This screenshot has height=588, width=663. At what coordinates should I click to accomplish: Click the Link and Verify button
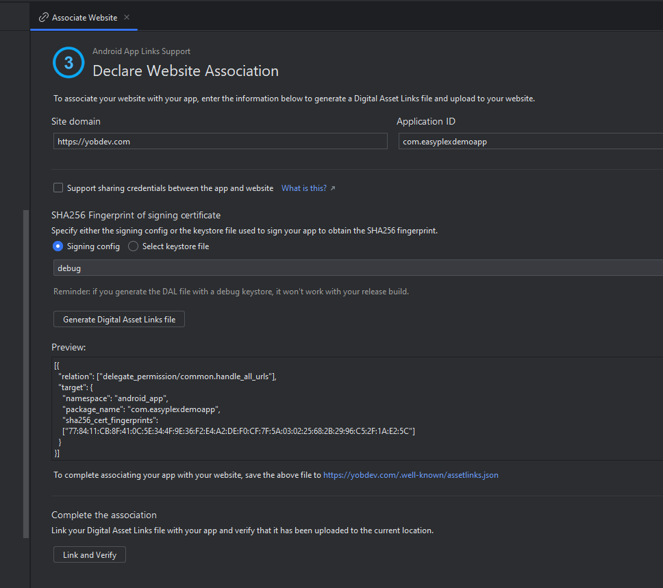pyautogui.click(x=89, y=554)
